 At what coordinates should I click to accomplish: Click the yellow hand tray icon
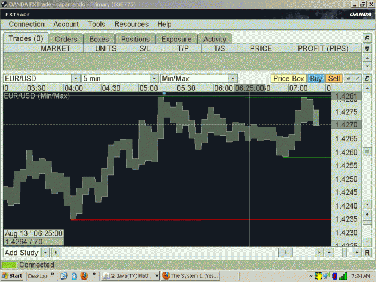318,276
